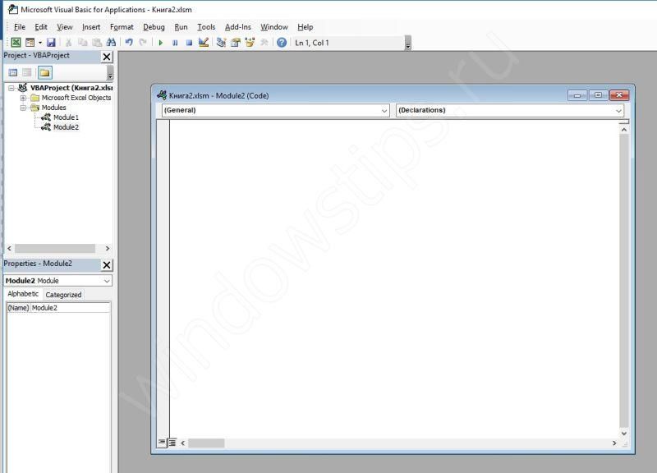Undo the last action

129,43
